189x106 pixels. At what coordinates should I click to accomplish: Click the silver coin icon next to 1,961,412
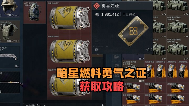tap(97, 14)
